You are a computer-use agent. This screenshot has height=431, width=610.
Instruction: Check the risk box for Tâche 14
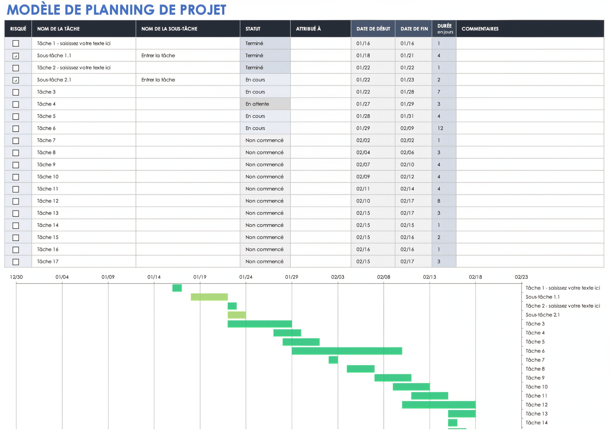(x=16, y=225)
